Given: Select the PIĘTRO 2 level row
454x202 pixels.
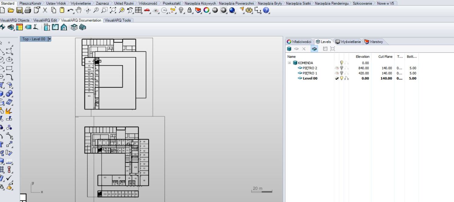Looking at the screenshot, I should click(310, 68).
